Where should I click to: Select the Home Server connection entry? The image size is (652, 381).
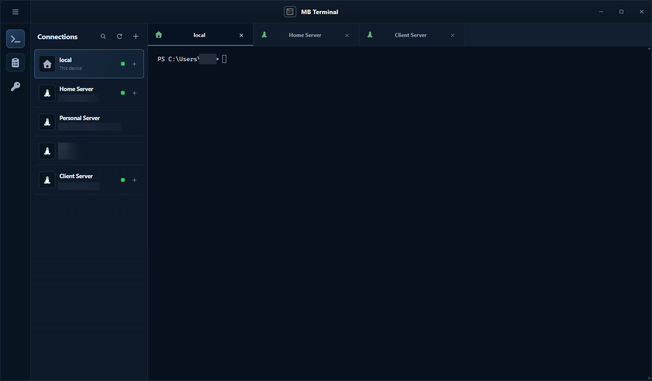89,93
